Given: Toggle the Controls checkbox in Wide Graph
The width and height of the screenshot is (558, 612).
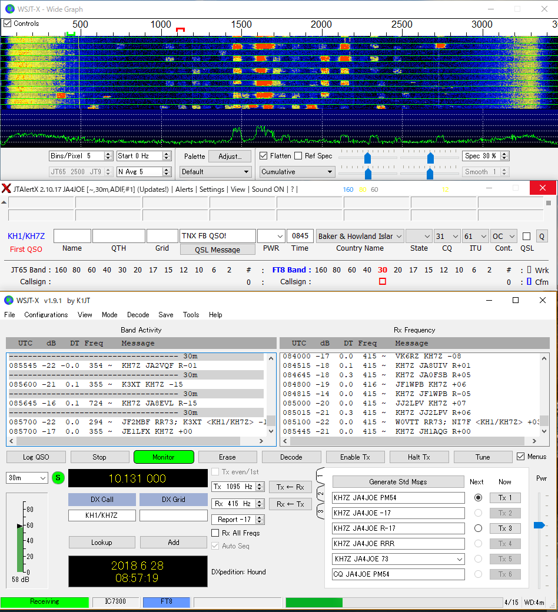Looking at the screenshot, I should point(8,24).
